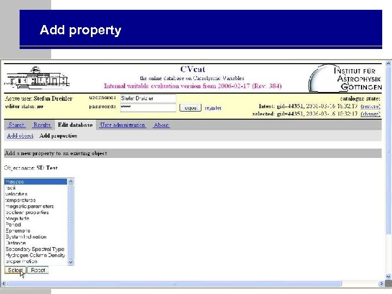Select the Edit database tab

[75, 125]
